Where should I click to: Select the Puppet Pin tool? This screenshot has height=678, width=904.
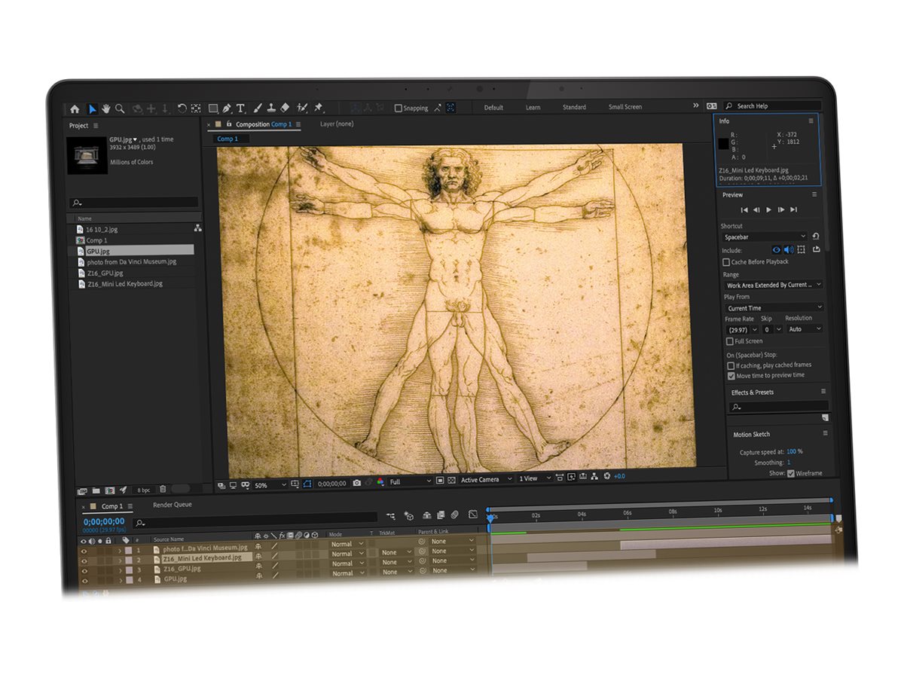tap(319, 108)
